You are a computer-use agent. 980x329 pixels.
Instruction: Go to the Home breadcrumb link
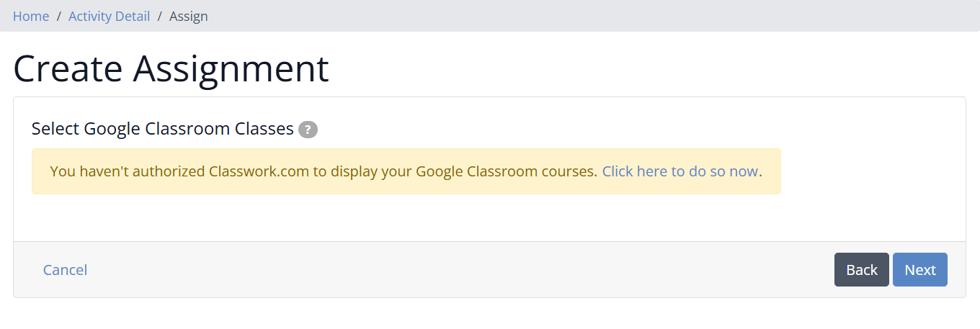[x=31, y=16]
